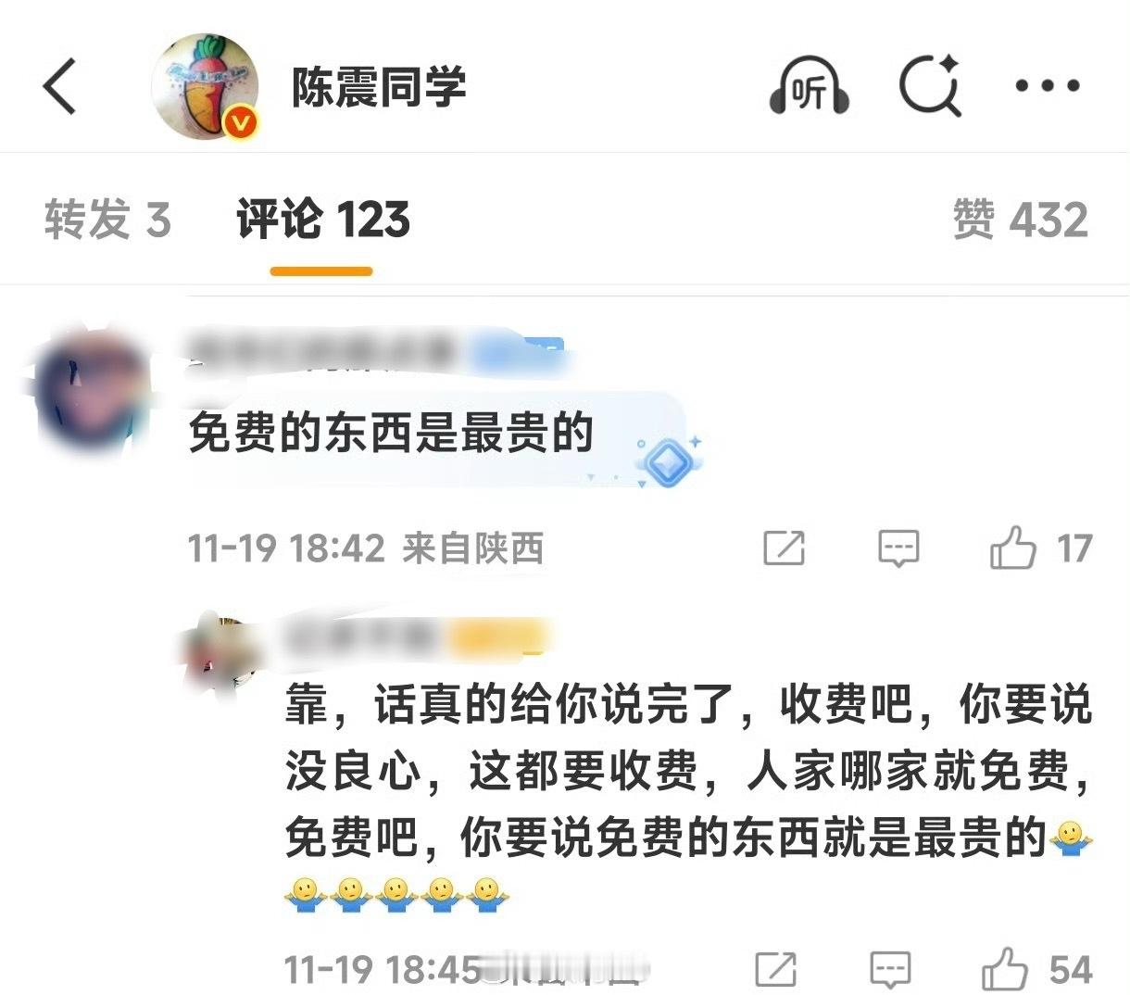Viewport: 1130px width, 995px height.
Task: Tap the comment text 免费的东西是最贵的
Action: (x=390, y=432)
